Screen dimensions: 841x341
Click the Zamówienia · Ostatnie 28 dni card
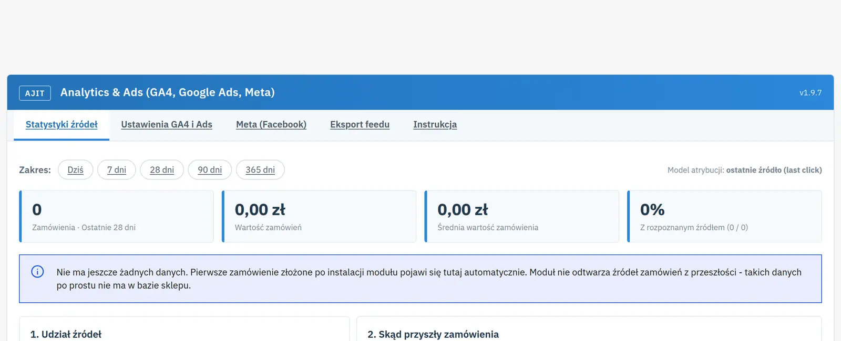tap(116, 216)
